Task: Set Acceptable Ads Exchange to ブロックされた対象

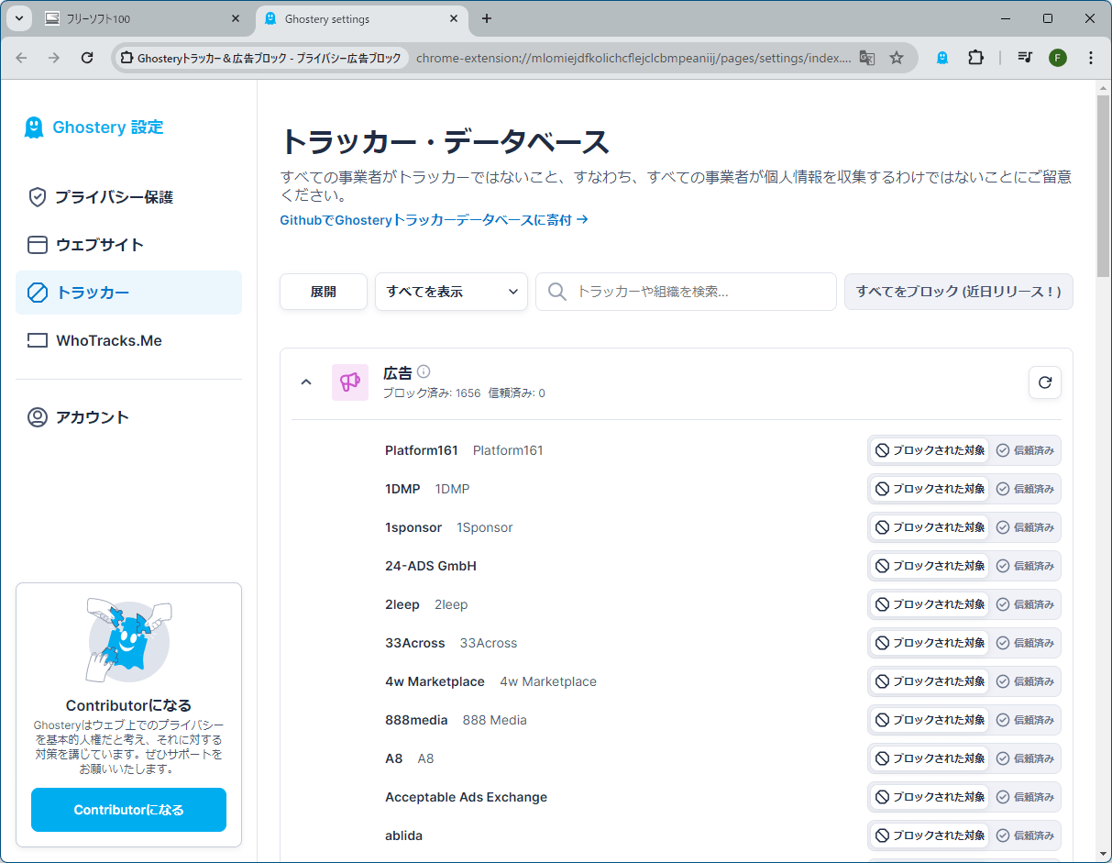Action: (930, 797)
